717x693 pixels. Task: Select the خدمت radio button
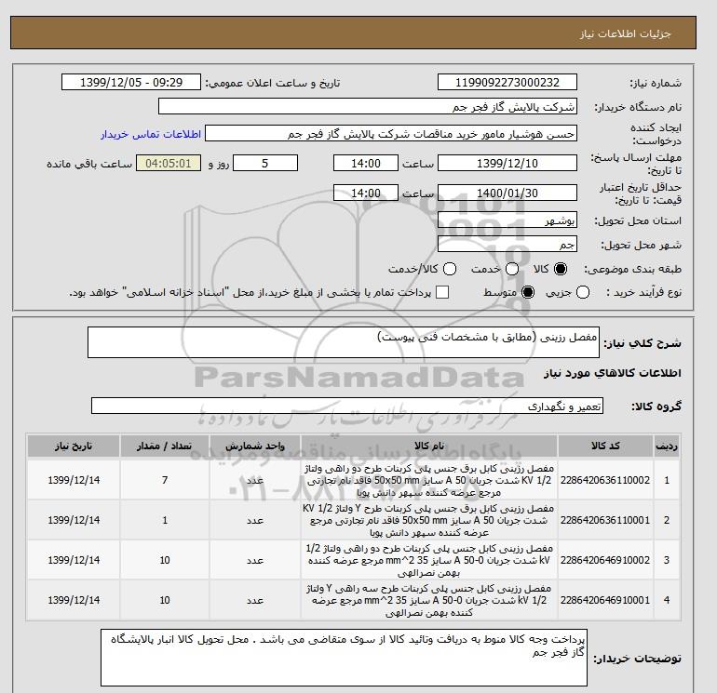pyautogui.click(x=512, y=269)
